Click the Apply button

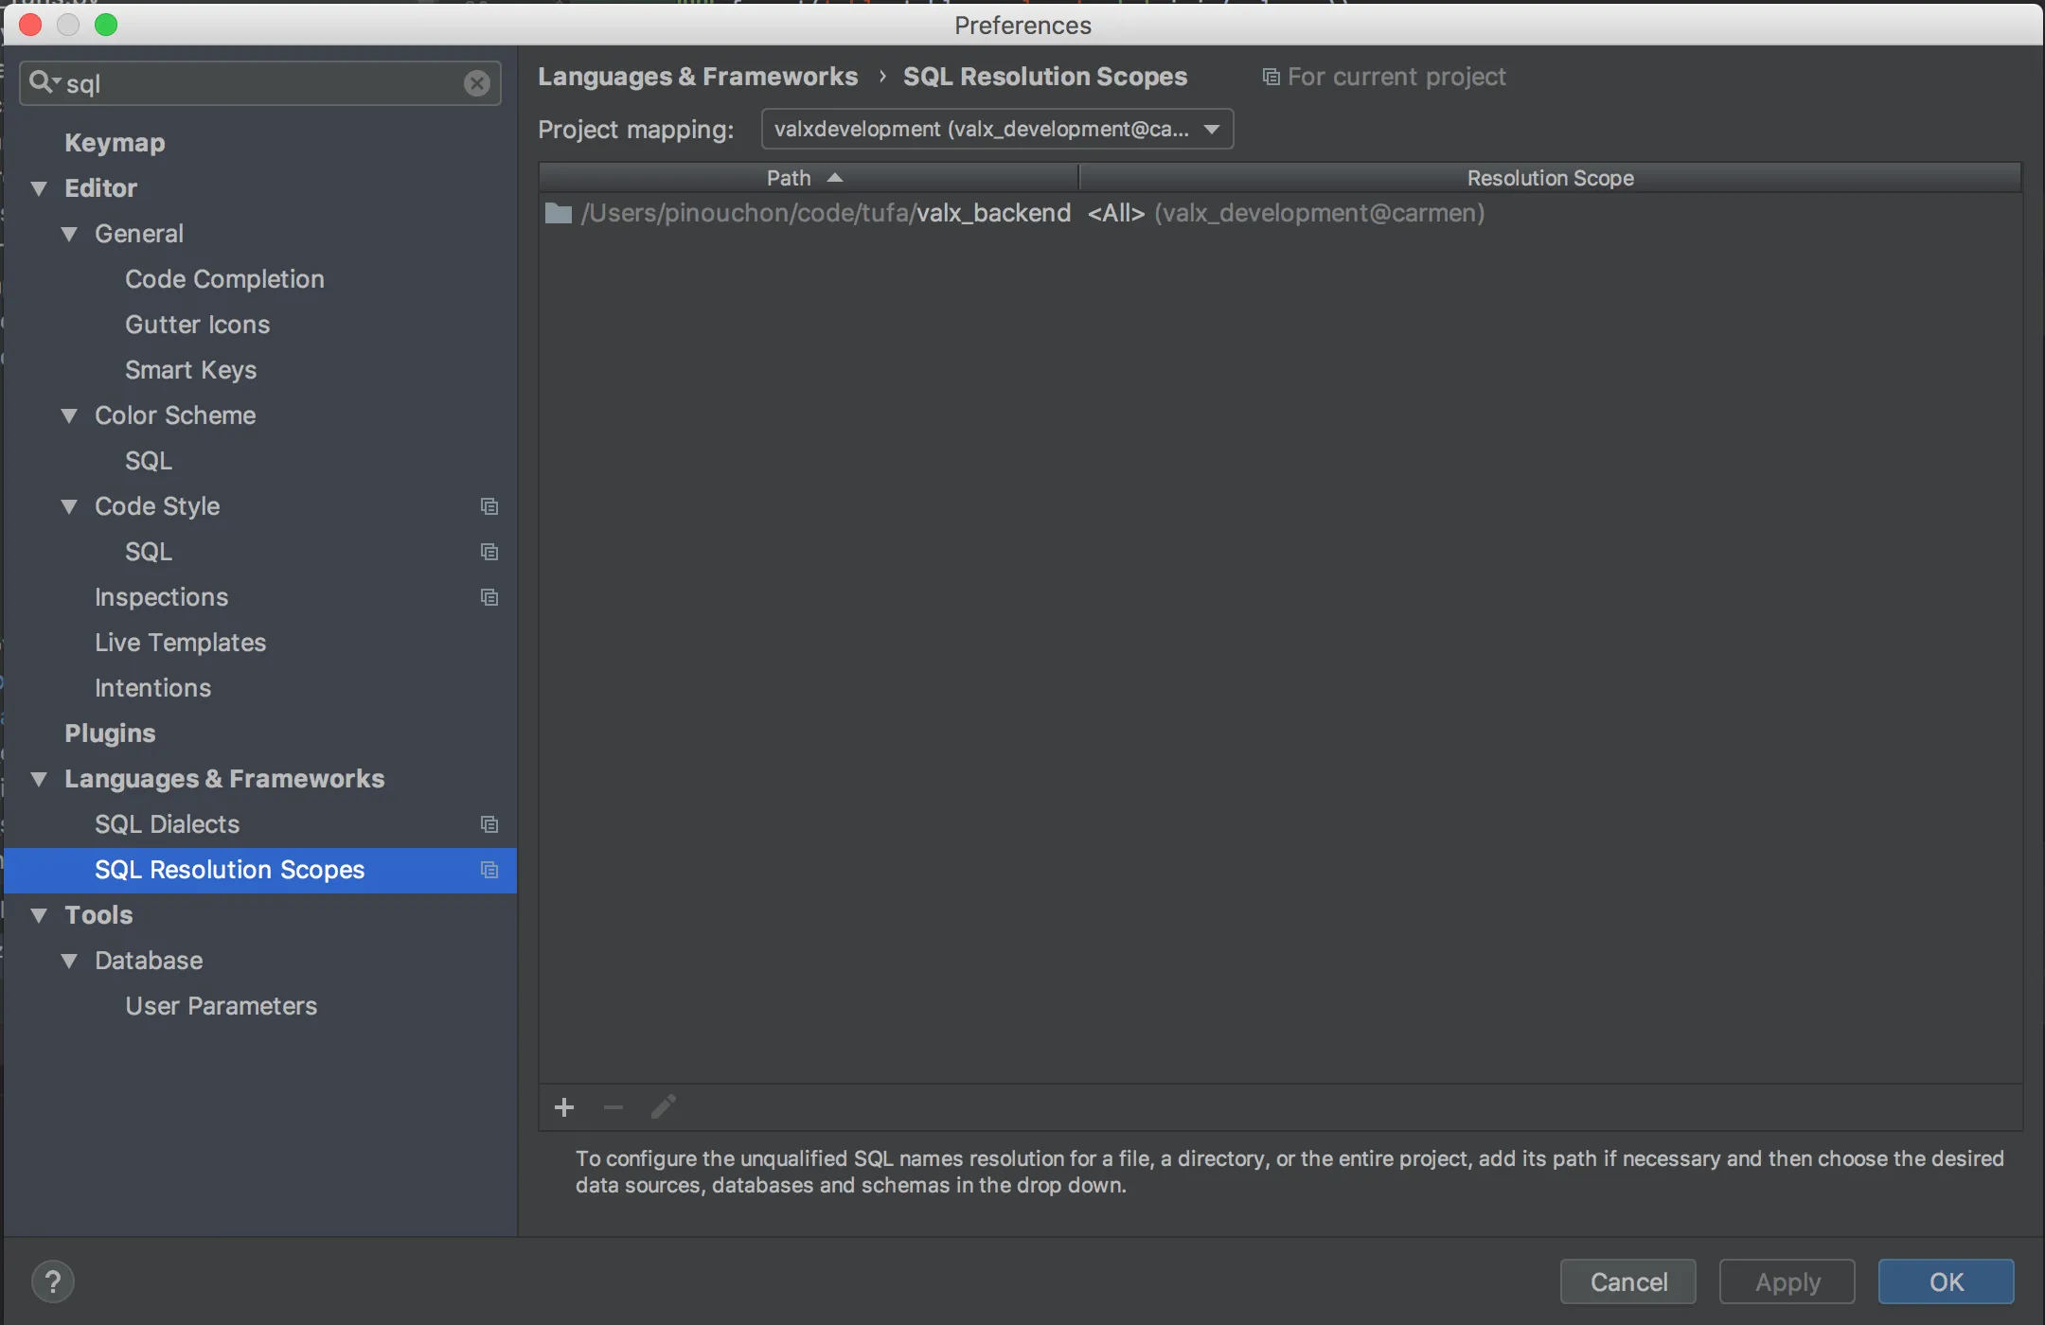(1787, 1281)
